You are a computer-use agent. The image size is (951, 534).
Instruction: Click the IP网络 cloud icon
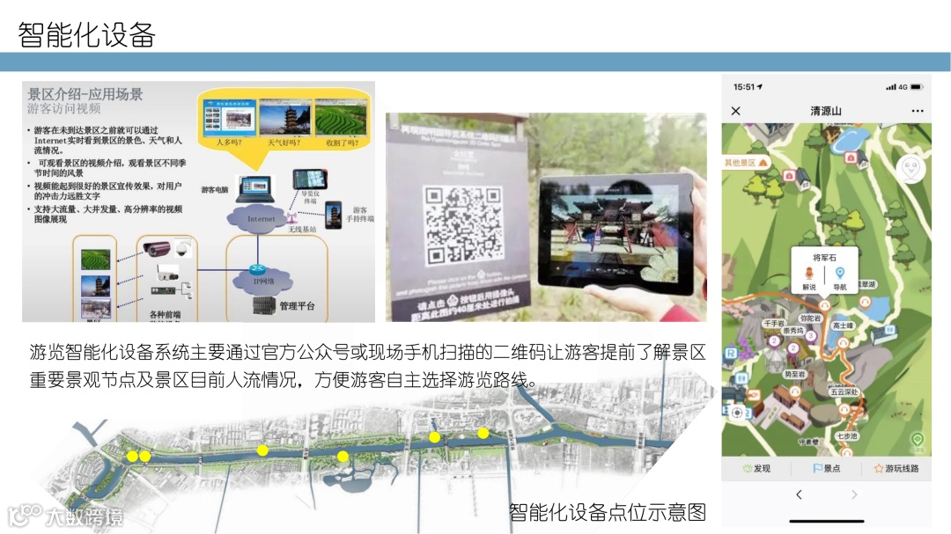tap(263, 280)
